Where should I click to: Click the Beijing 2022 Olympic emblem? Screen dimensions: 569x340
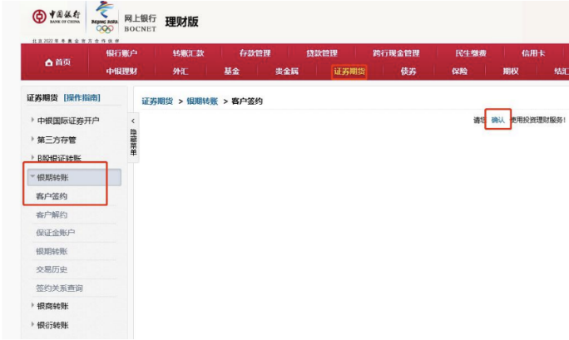tap(104, 18)
